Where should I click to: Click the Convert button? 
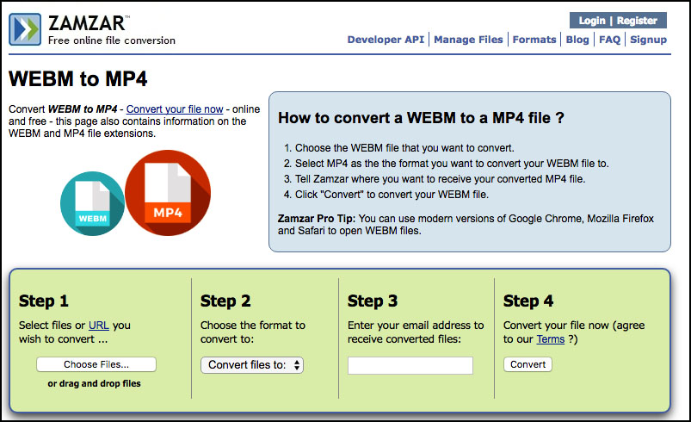point(528,364)
